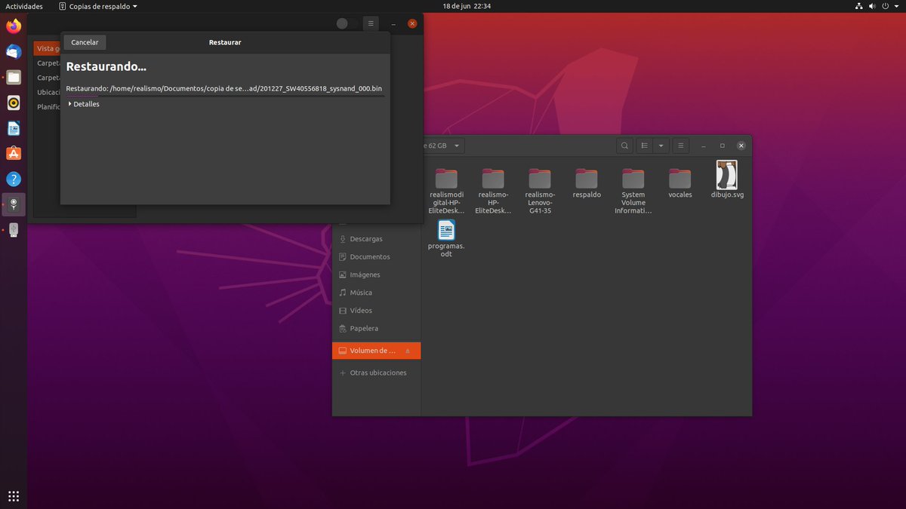Open the view options dropdown arrow in Files
The width and height of the screenshot is (906, 509).
[661, 146]
